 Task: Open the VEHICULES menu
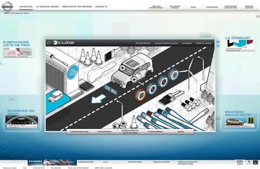(x=26, y=7)
